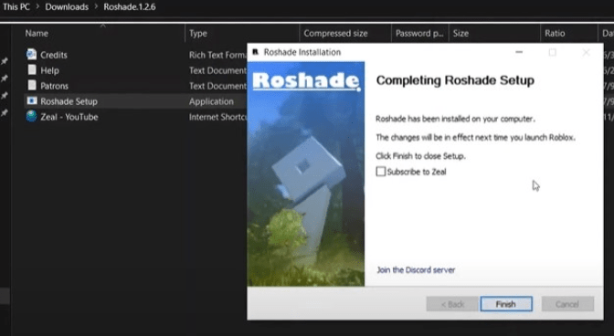Click the Zeal - YouTube shortcut icon
The height and width of the screenshot is (336, 614).
[x=32, y=117]
